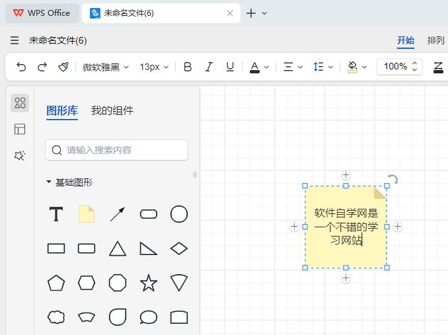The height and width of the screenshot is (335, 448).
Task: Switch to the WPS Office home tab
Action: coord(42,13)
